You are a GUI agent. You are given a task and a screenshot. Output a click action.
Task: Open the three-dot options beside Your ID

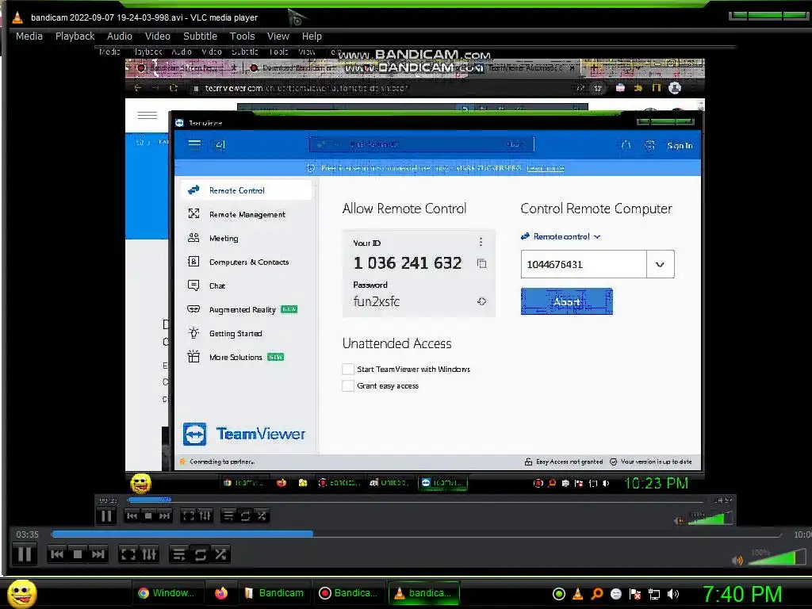point(481,242)
